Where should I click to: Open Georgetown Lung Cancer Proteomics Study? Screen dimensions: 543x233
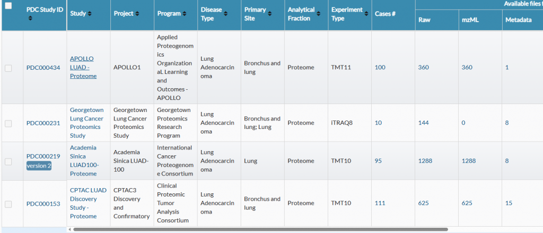[x=86, y=123]
